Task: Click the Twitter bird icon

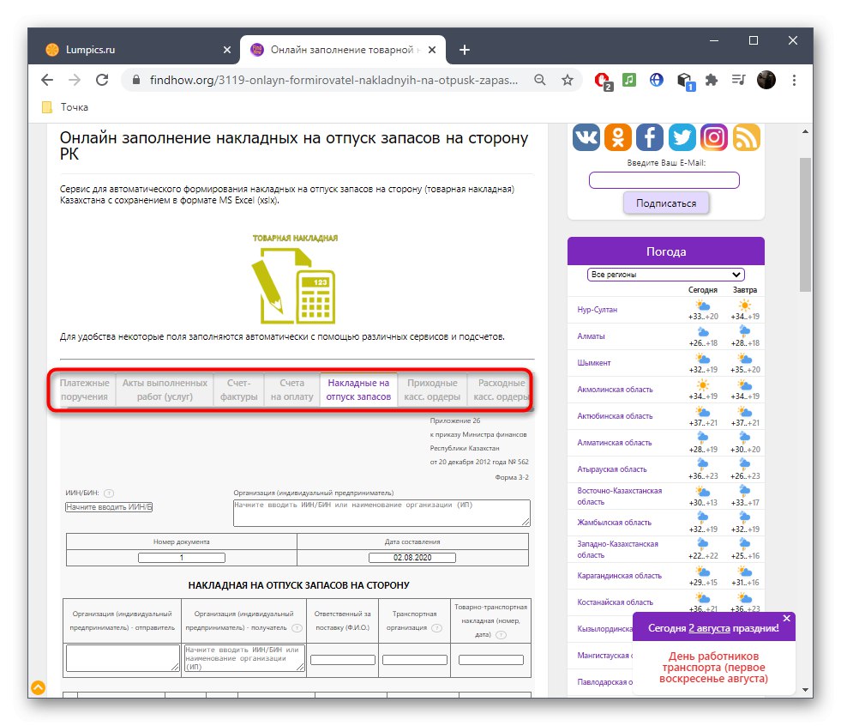Action: tap(681, 136)
